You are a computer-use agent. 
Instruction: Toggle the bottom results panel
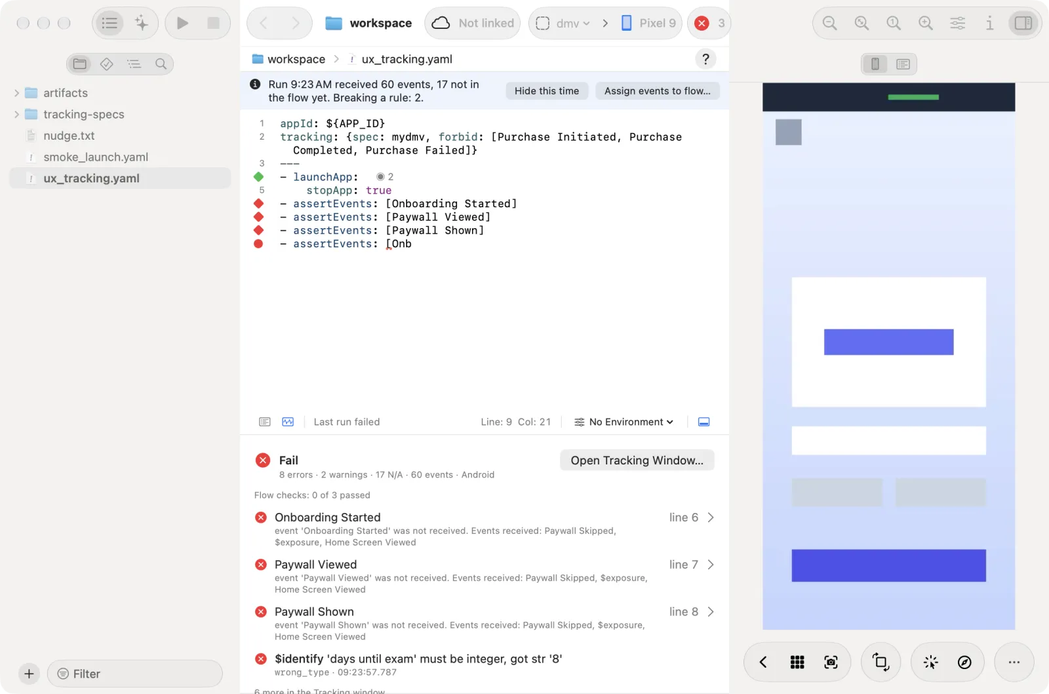703,422
